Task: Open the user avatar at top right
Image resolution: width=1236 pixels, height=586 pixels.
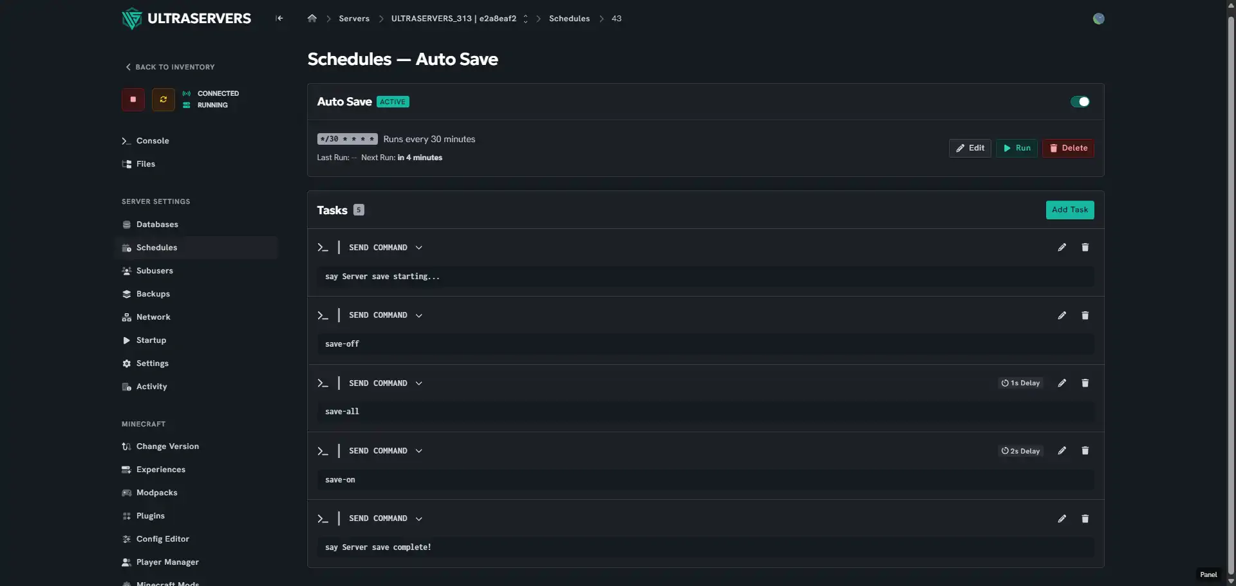Action: click(x=1099, y=19)
